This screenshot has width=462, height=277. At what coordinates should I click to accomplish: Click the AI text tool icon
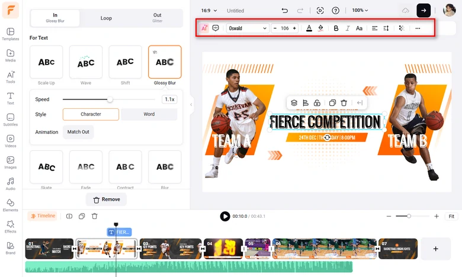point(204,28)
